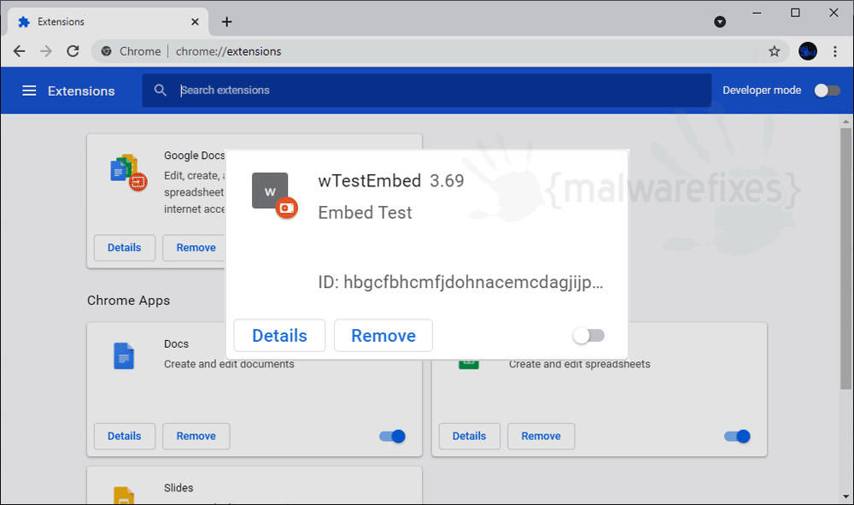Viewport: 854px width, 505px height.
Task: Remove the Google Docs Offline extension
Action: [195, 248]
